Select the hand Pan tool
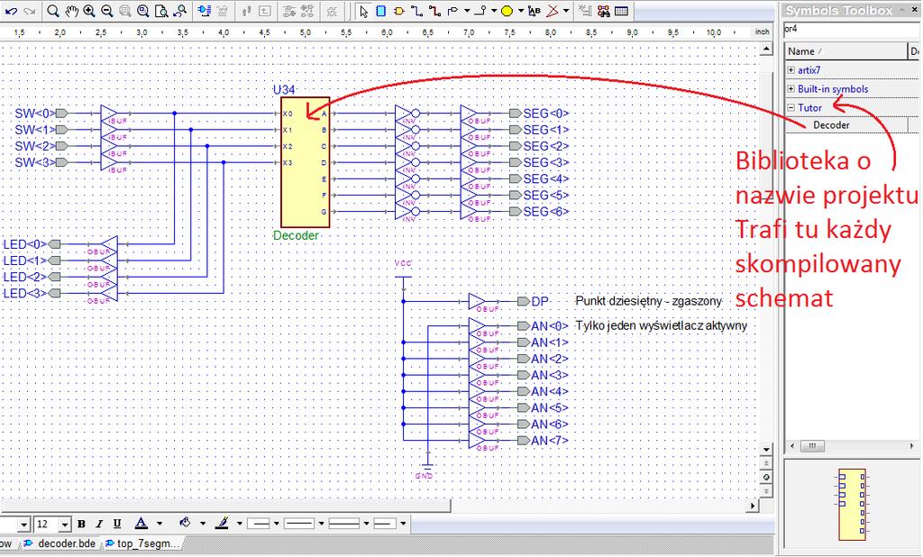Screen dimensions: 923x557 point(71,11)
